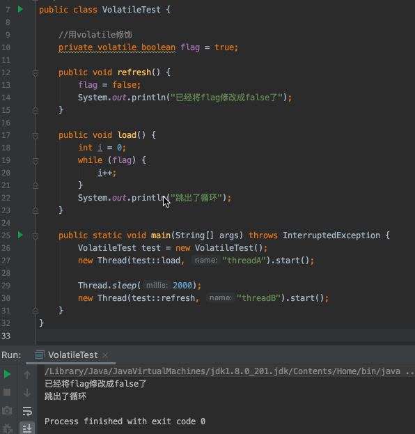This screenshot has height=434, width=415.
Task: Click the fold end marker at line 31
Action: [x=36, y=311]
